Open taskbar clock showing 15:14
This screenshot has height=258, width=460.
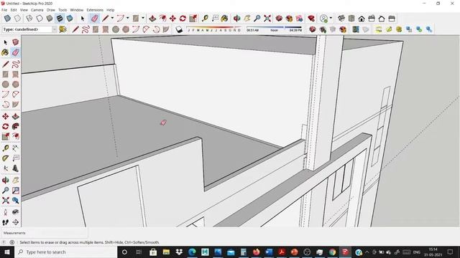point(433,252)
